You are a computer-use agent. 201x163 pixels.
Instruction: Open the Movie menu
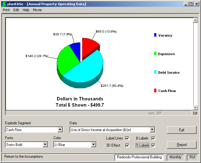click(37, 10)
